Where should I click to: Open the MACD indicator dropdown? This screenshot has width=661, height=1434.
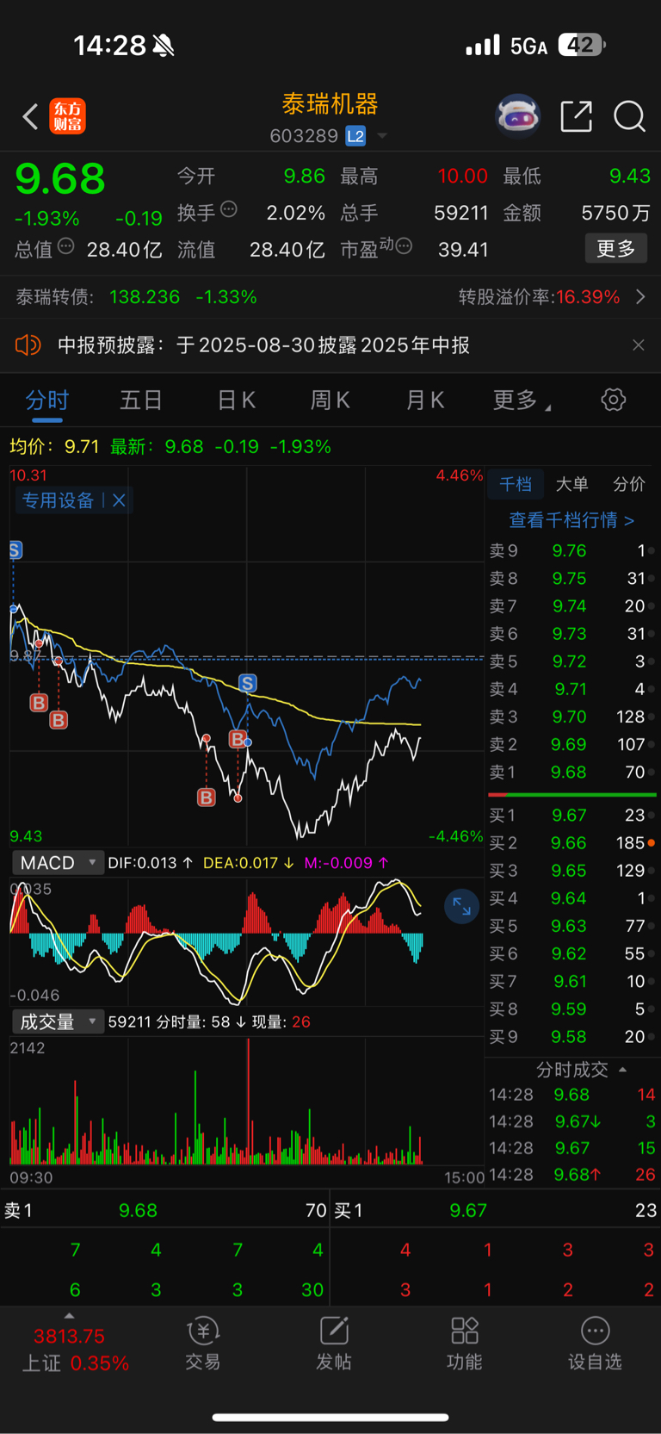tap(58, 863)
